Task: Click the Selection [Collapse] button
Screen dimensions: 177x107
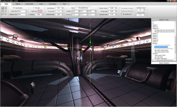Action: [x=164, y=63]
